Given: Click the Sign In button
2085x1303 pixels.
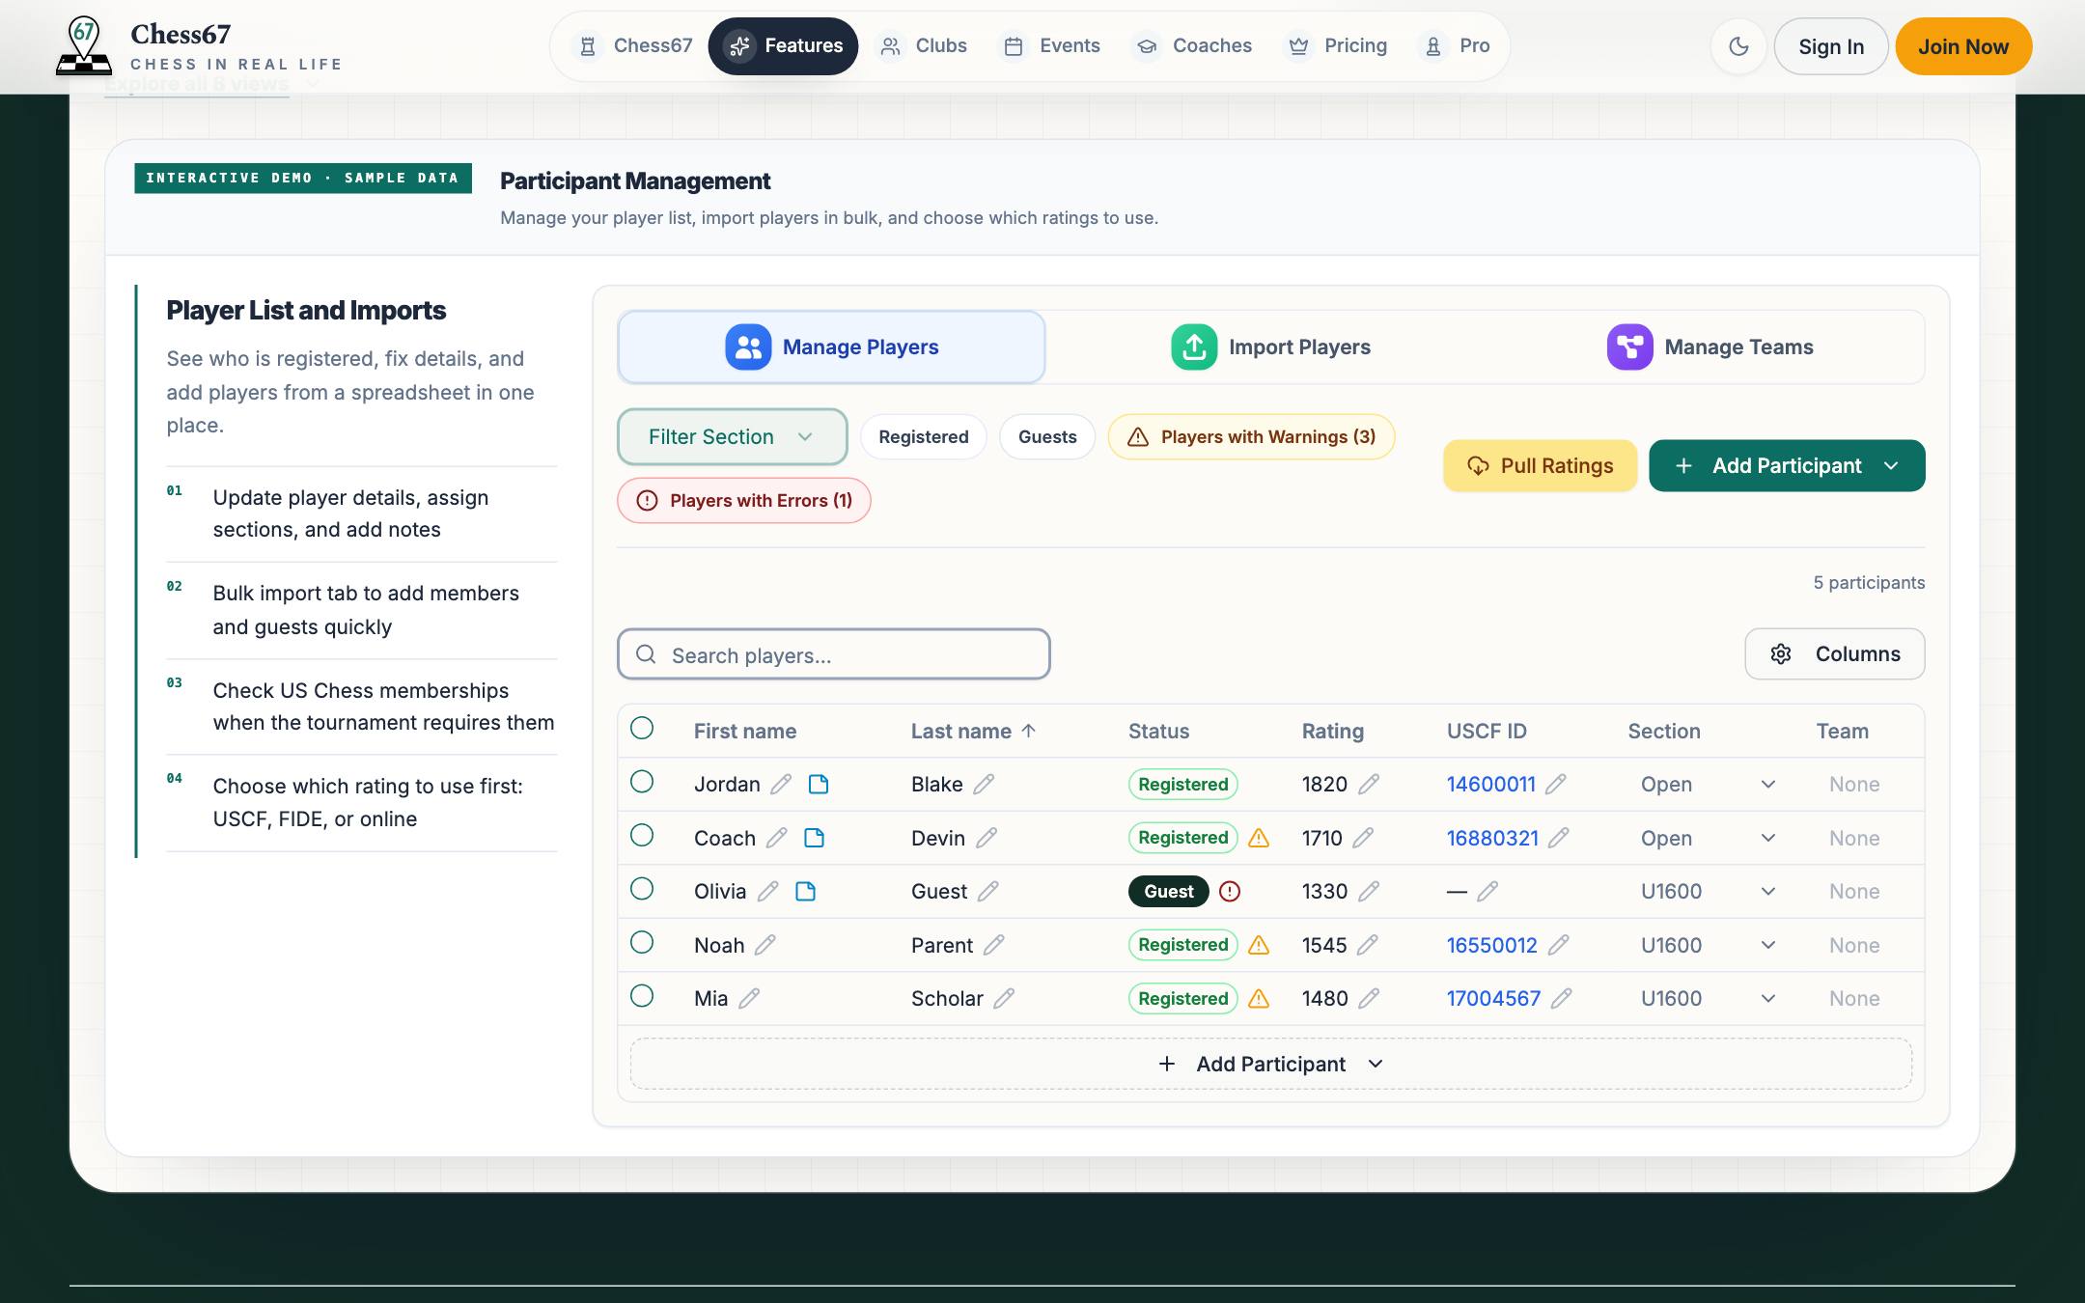Looking at the screenshot, I should (1831, 46).
